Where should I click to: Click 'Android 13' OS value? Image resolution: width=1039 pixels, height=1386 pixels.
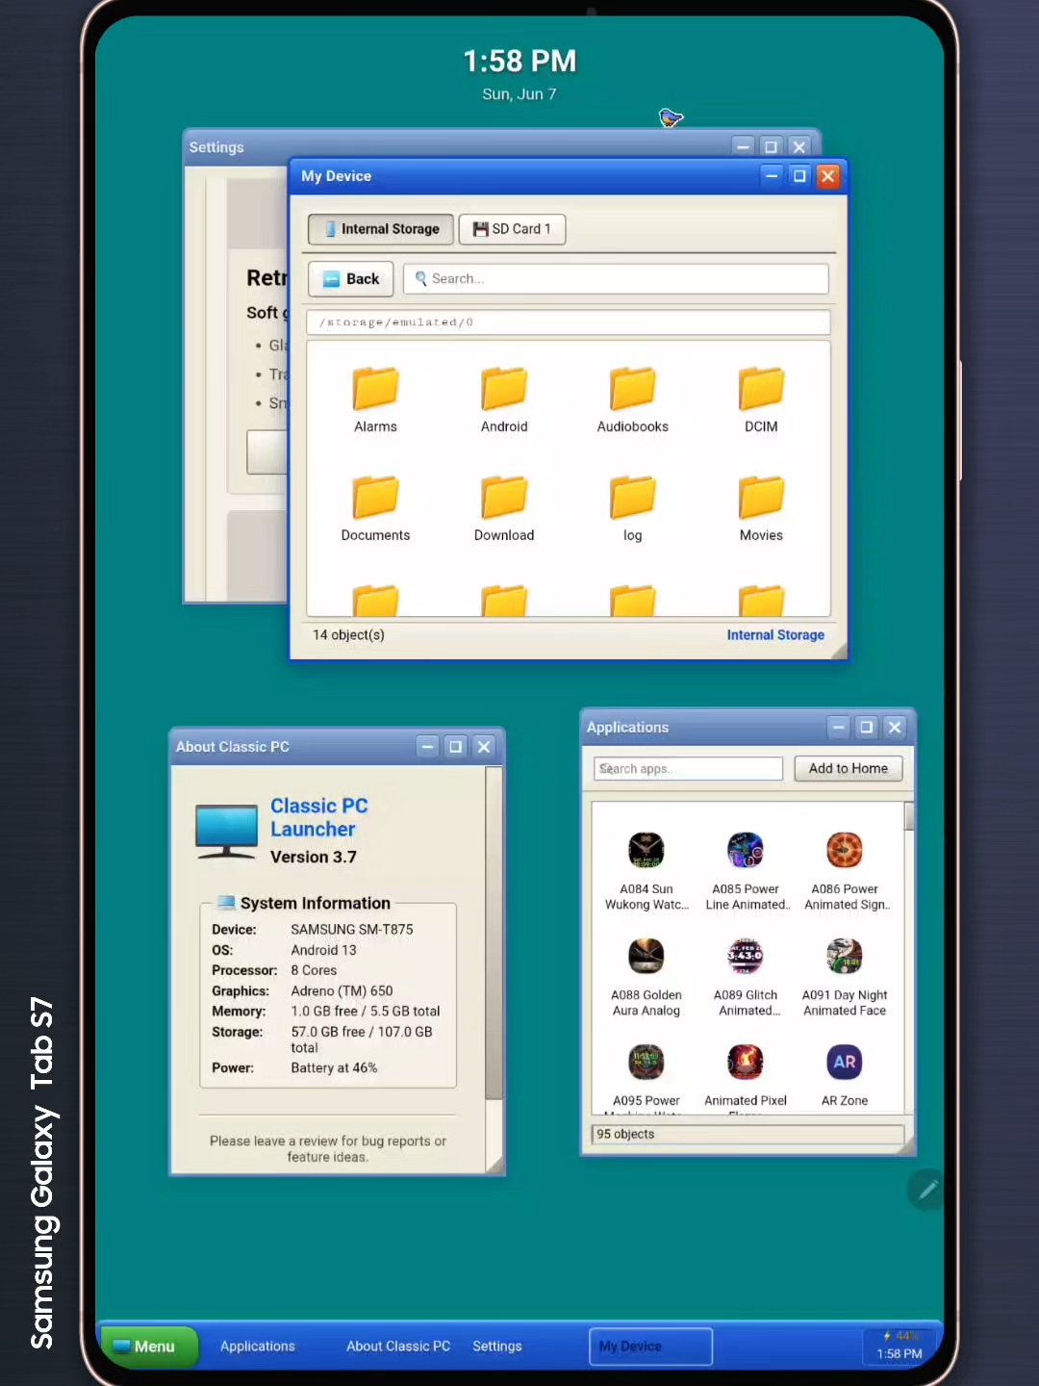tap(323, 950)
